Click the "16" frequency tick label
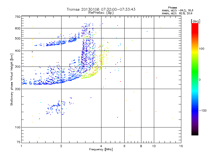The image size is (213, 159). click(181, 146)
